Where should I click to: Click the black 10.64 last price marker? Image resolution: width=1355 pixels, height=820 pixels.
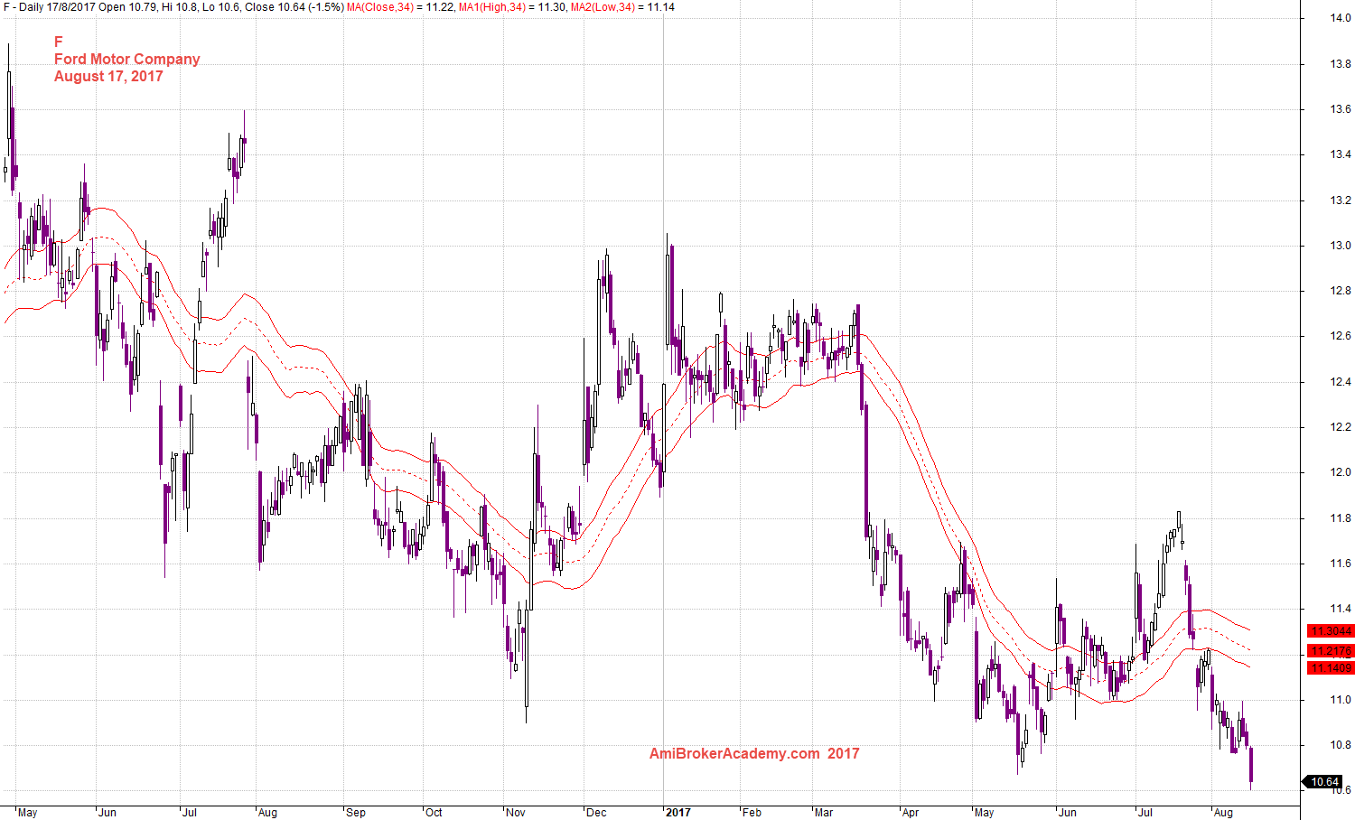pos(1323,782)
